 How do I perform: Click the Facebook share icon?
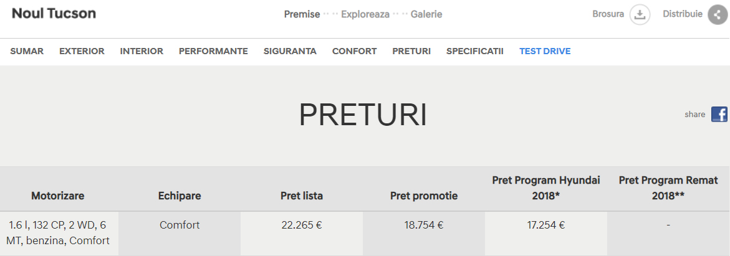coord(719,115)
